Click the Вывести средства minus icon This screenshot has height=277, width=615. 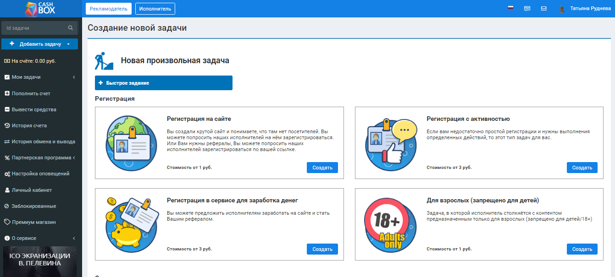pyautogui.click(x=6, y=109)
